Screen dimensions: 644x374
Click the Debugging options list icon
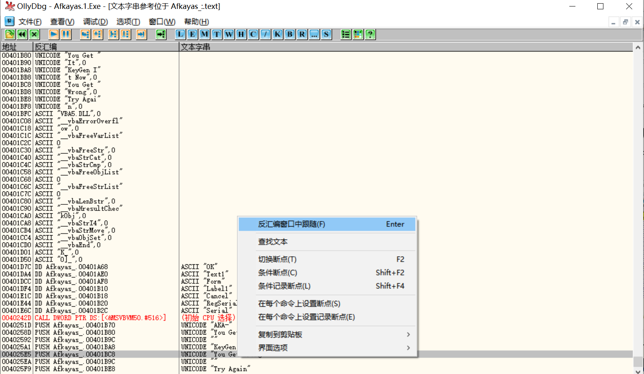[x=346, y=34]
